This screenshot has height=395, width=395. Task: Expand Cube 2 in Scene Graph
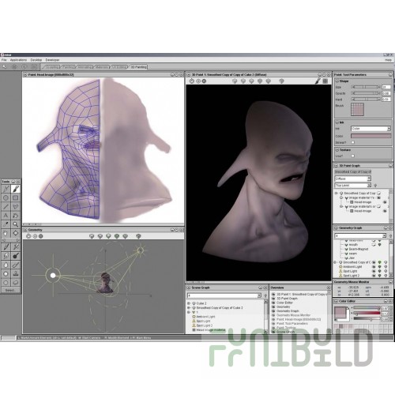coord(189,303)
